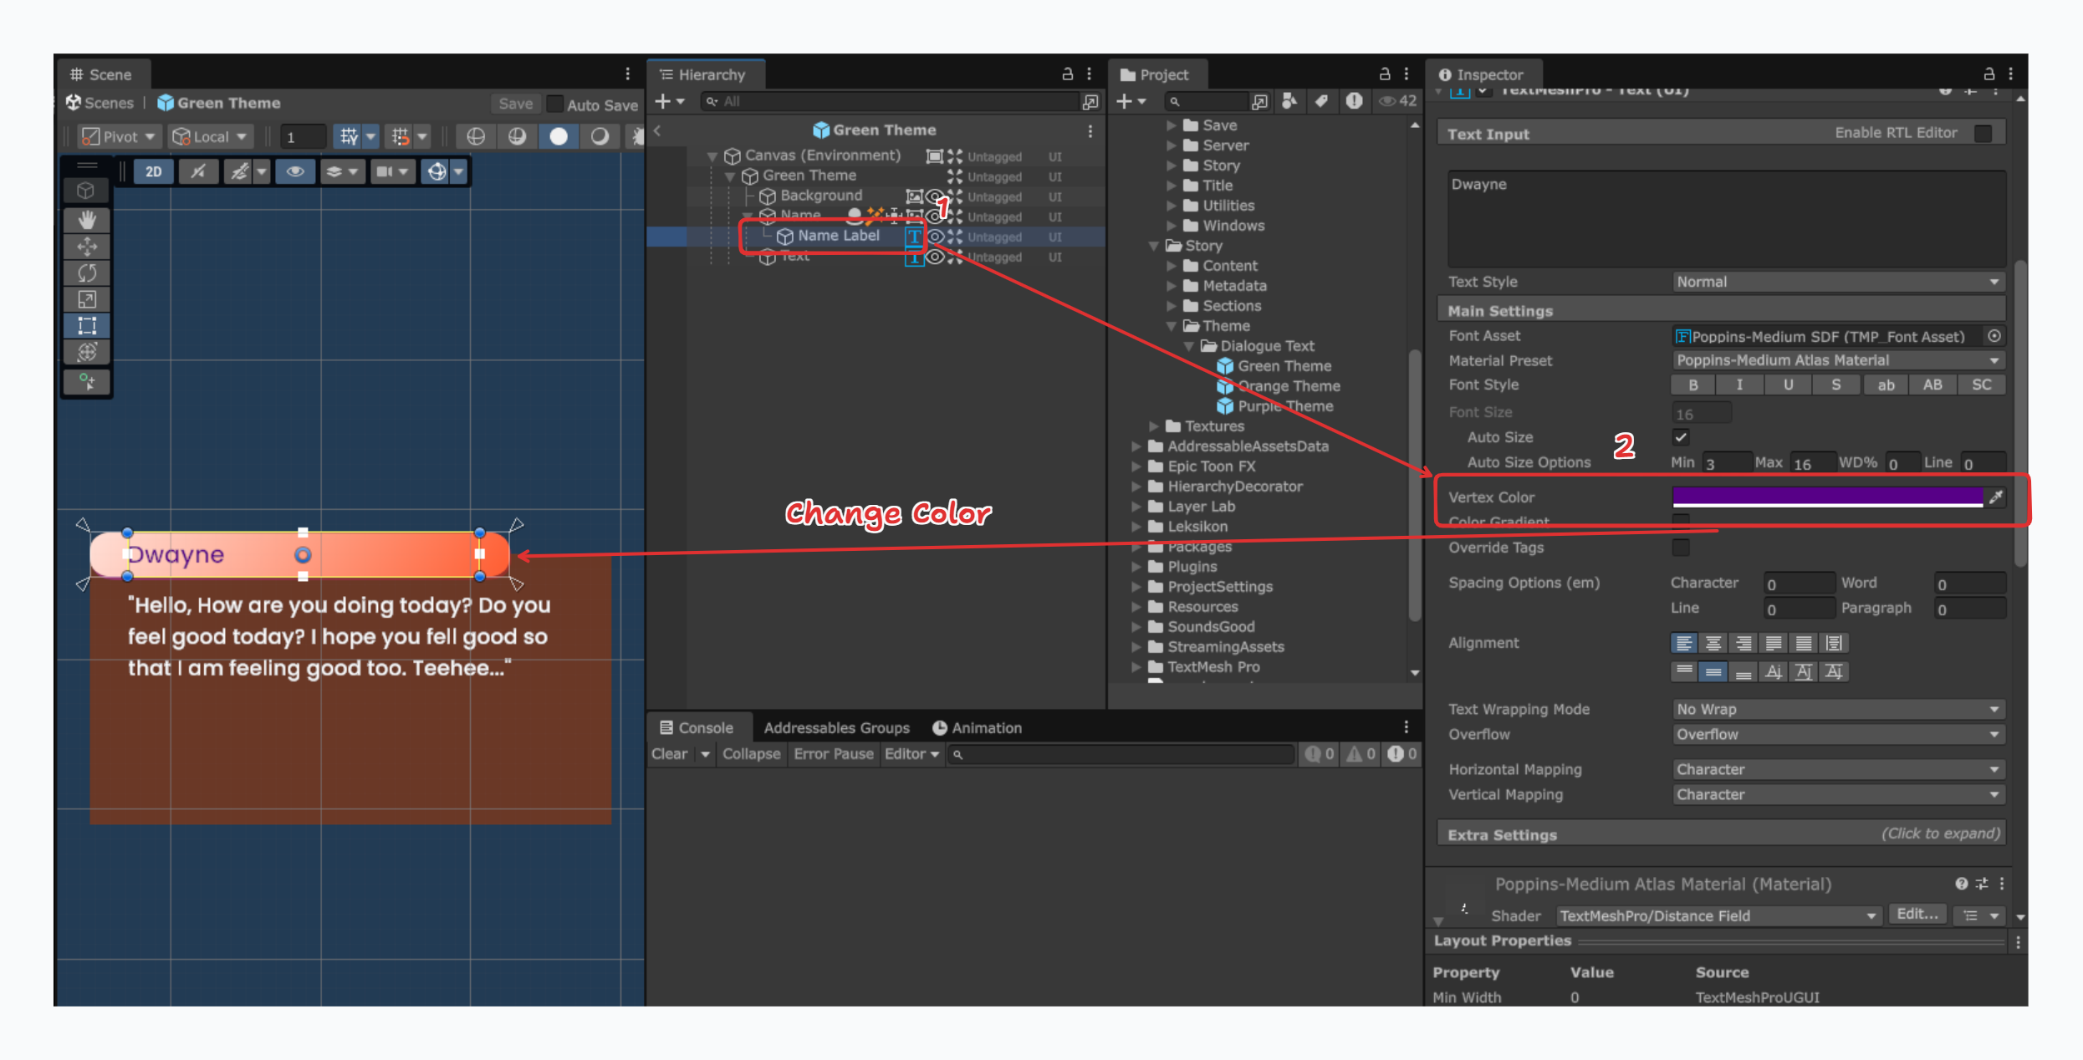Select the left text alignment icon
The height and width of the screenshot is (1060, 2083).
tap(1684, 642)
